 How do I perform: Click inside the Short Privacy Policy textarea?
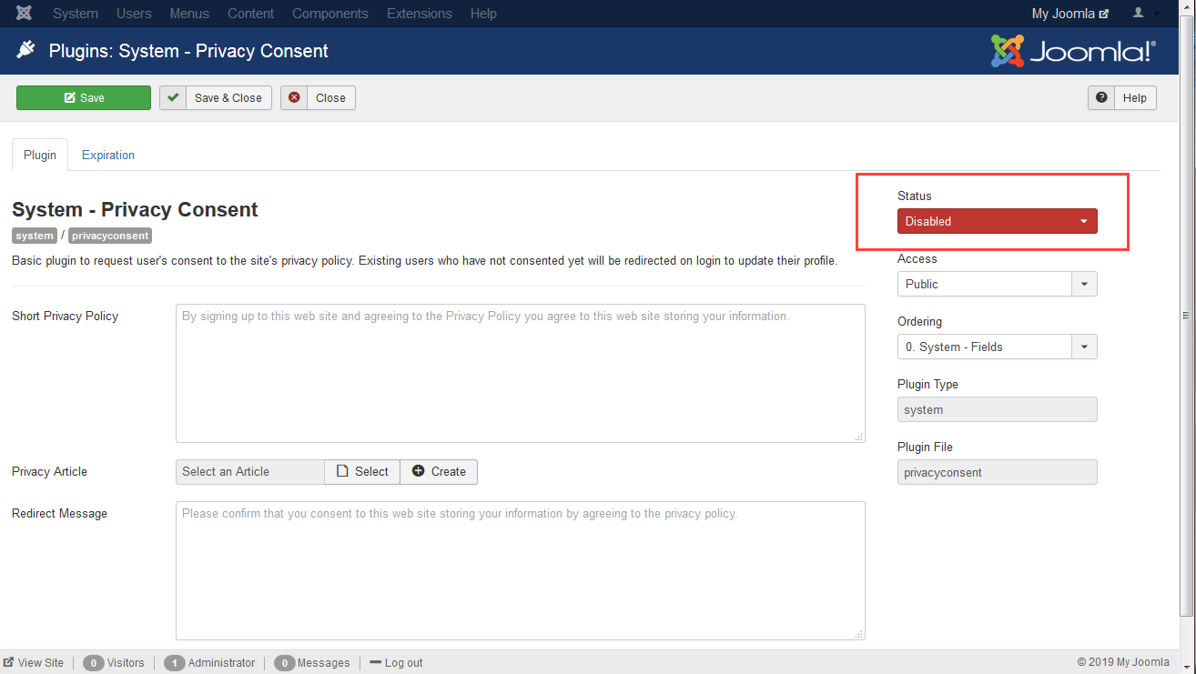520,373
